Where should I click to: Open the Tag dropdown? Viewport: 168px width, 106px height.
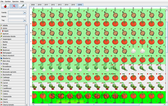[25, 20]
